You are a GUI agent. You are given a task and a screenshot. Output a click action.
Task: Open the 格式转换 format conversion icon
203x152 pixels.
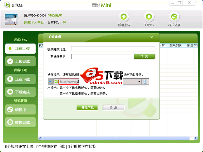(x=174, y=17)
